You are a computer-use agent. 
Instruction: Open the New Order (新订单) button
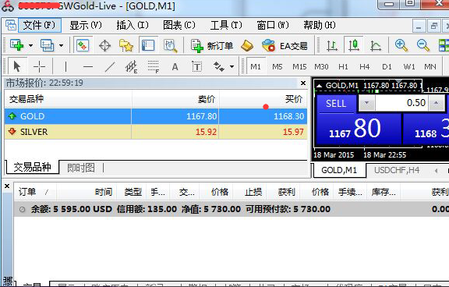click(211, 45)
